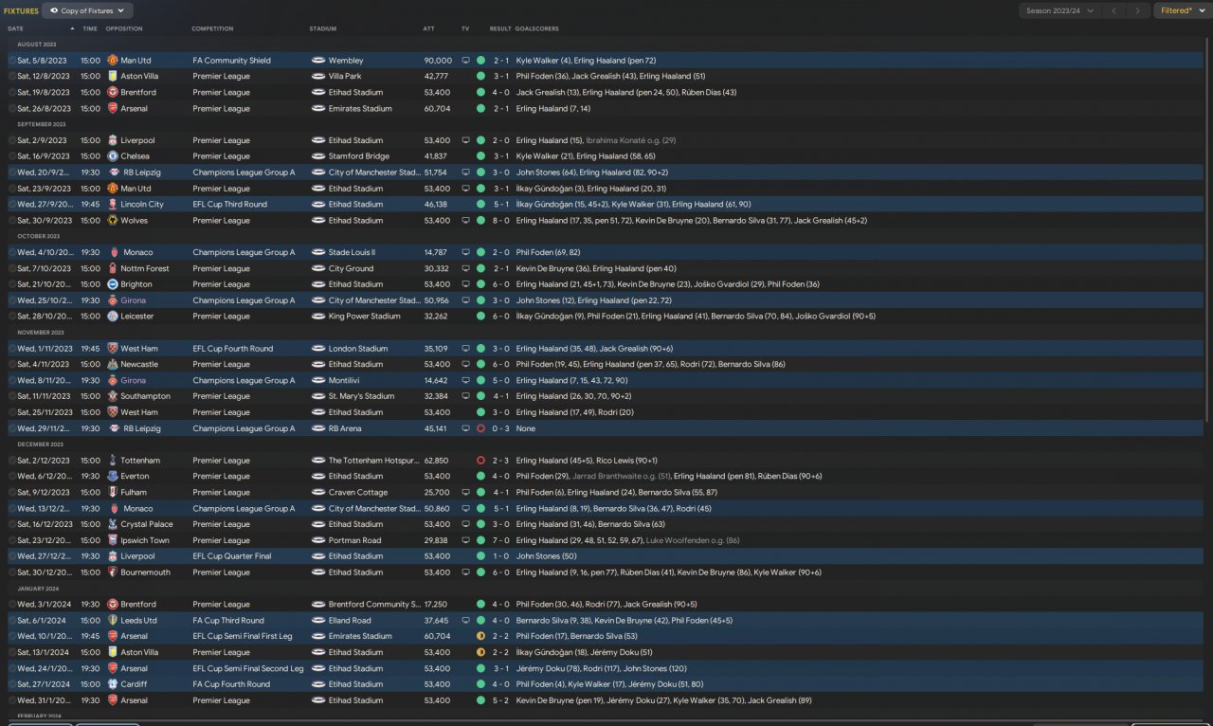The height and width of the screenshot is (726, 1213).
Task: Click the Crystal Palace club badge
Action: click(x=113, y=525)
